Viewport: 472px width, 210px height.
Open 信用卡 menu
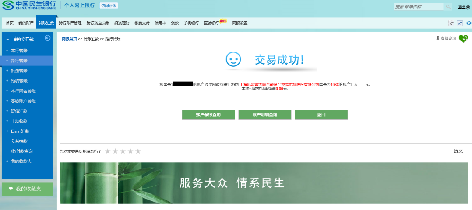click(160, 23)
